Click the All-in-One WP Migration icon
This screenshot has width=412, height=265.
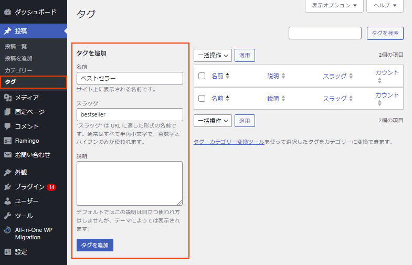tap(8, 230)
